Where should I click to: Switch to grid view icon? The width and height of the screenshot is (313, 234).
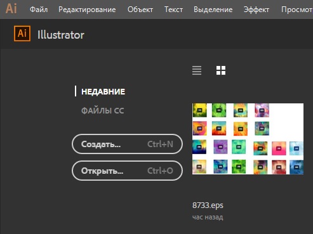(x=221, y=70)
